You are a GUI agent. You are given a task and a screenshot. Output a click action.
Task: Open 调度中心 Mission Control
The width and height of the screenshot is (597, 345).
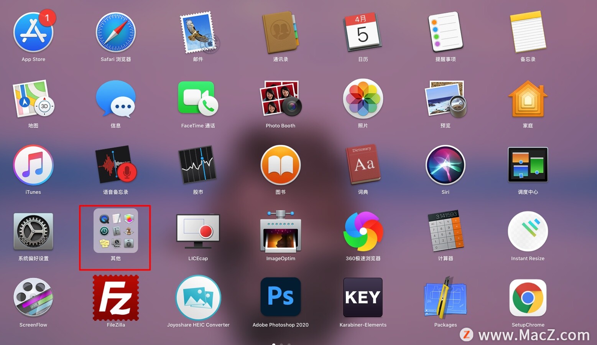point(528,165)
